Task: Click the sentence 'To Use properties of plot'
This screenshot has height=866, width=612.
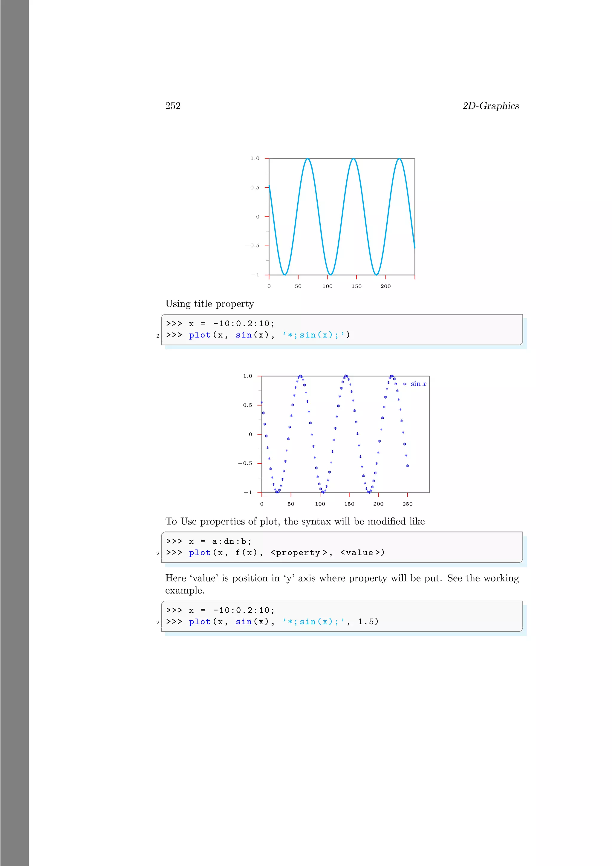Action: (x=295, y=522)
